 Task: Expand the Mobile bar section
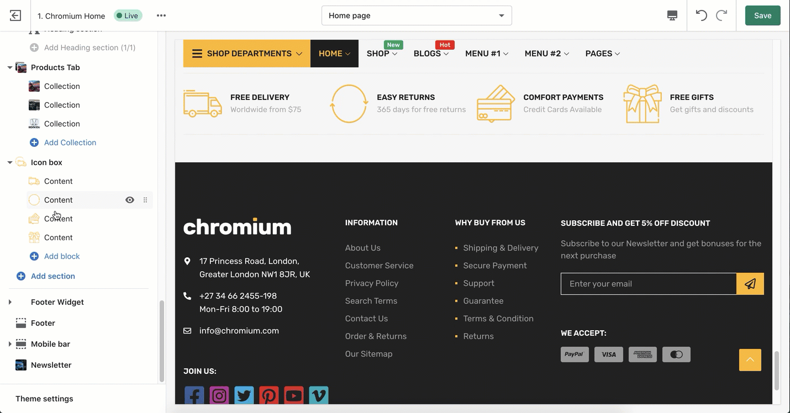click(x=10, y=344)
